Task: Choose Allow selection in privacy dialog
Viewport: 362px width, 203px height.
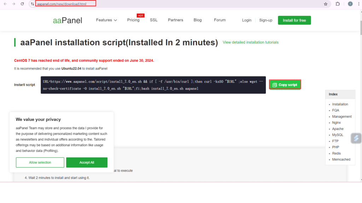Action: tap(40, 162)
